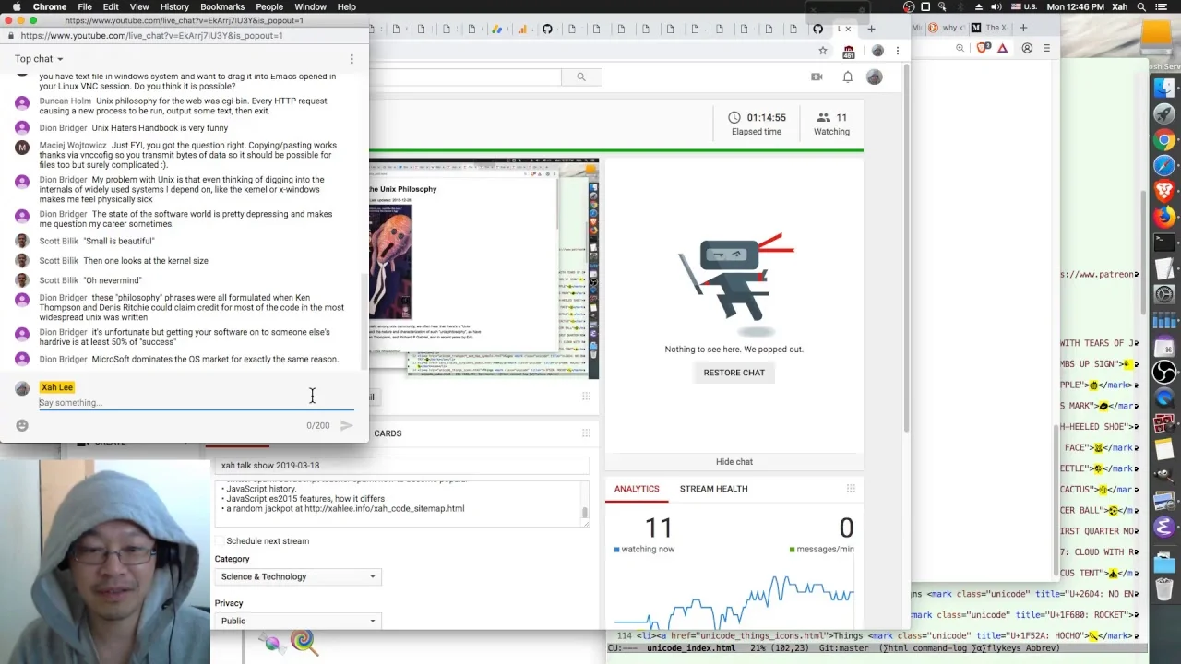Switch to the Stream Health tab
Screen dimensions: 1181x664
coord(713,489)
